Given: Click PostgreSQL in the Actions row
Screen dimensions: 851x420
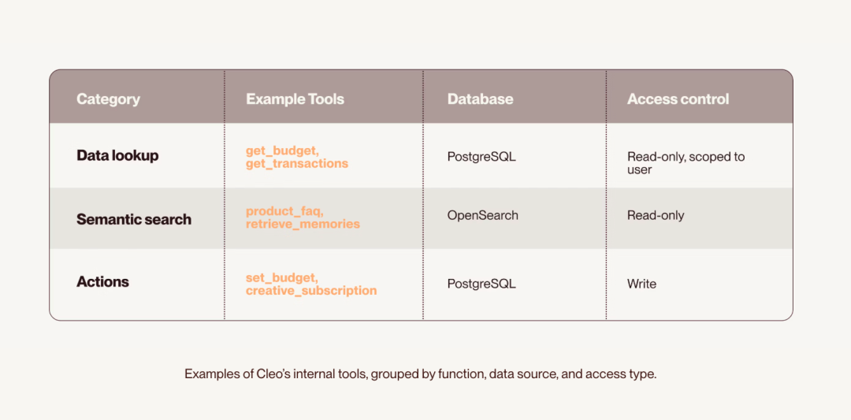Looking at the screenshot, I should [x=481, y=283].
